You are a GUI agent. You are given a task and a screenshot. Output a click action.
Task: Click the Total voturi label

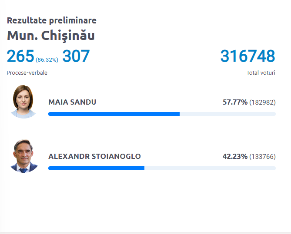[x=261, y=73]
